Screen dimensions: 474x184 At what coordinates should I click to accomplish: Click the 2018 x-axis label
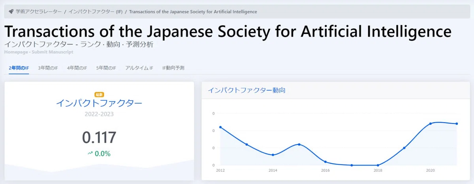click(378, 171)
